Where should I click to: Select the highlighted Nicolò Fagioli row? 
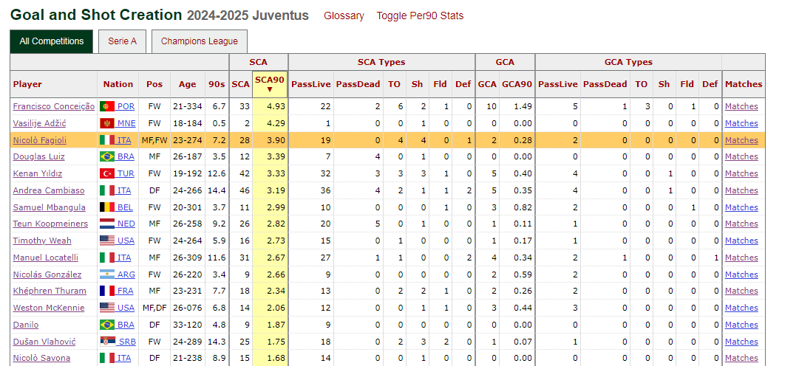click(x=387, y=140)
